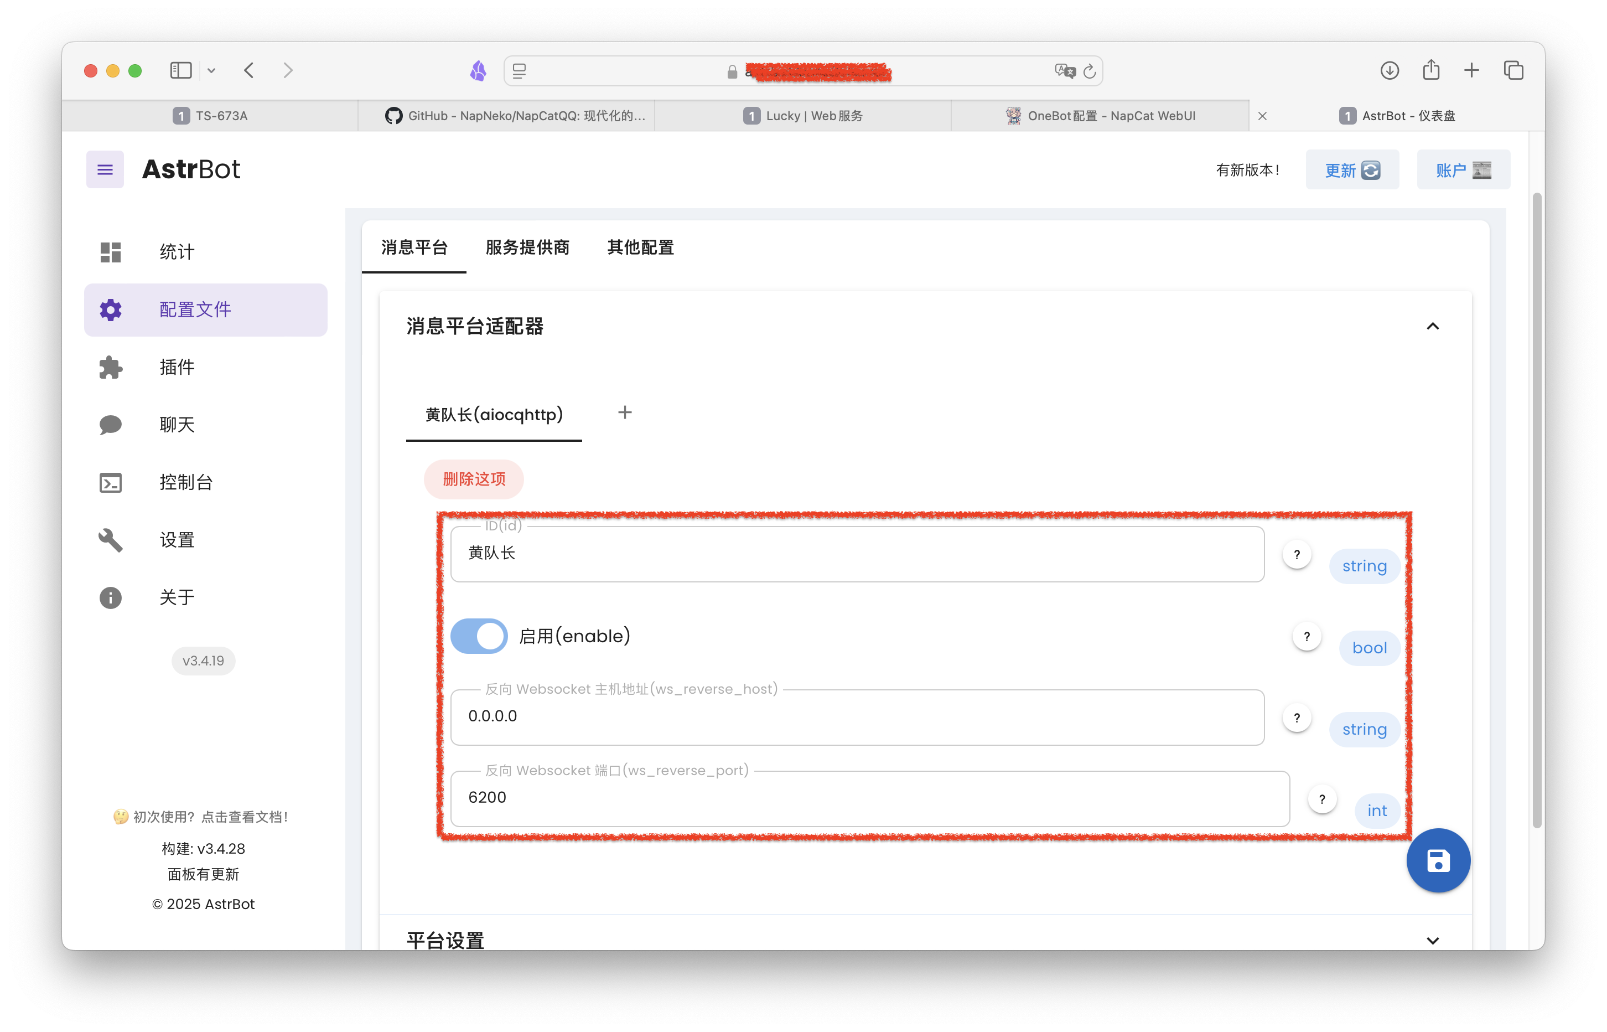Click the ws_reverse_host input field
The height and width of the screenshot is (1032, 1607).
point(857,718)
